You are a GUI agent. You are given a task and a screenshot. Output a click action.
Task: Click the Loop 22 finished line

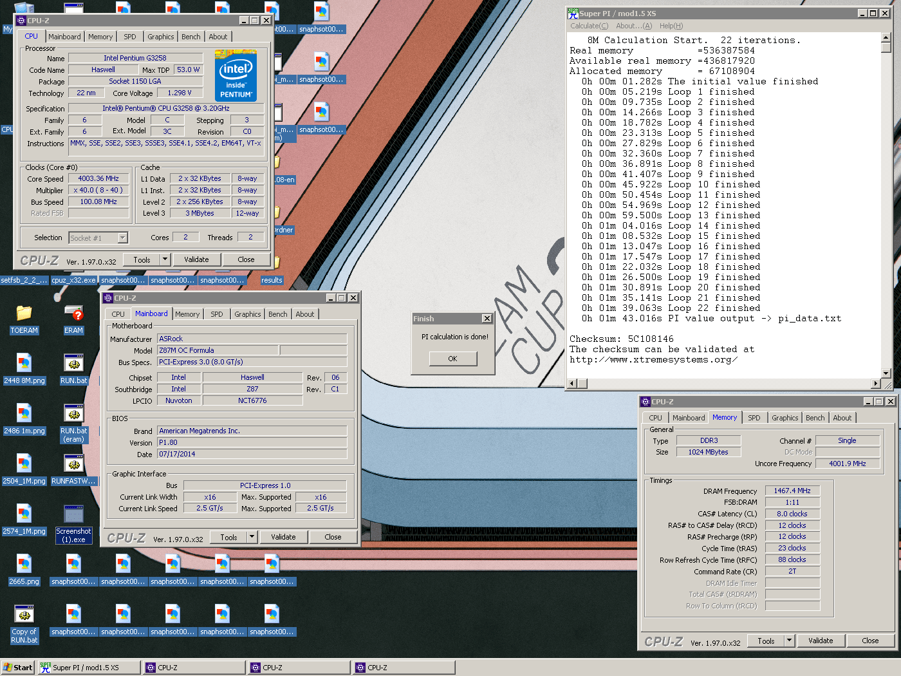click(x=671, y=308)
